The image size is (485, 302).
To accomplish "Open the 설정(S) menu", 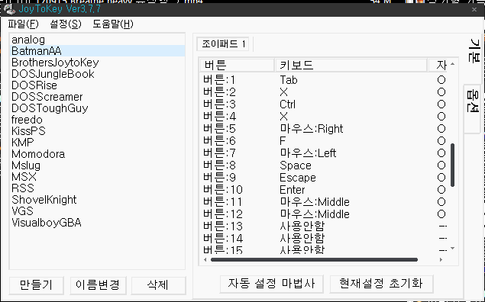I will (66, 24).
